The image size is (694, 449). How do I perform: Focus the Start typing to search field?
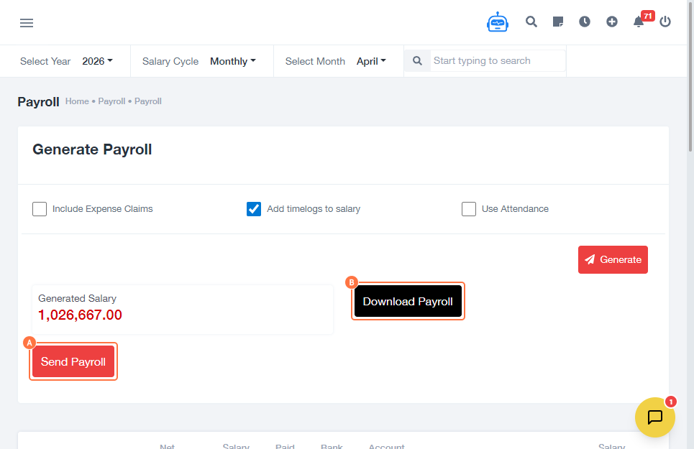[x=497, y=61]
